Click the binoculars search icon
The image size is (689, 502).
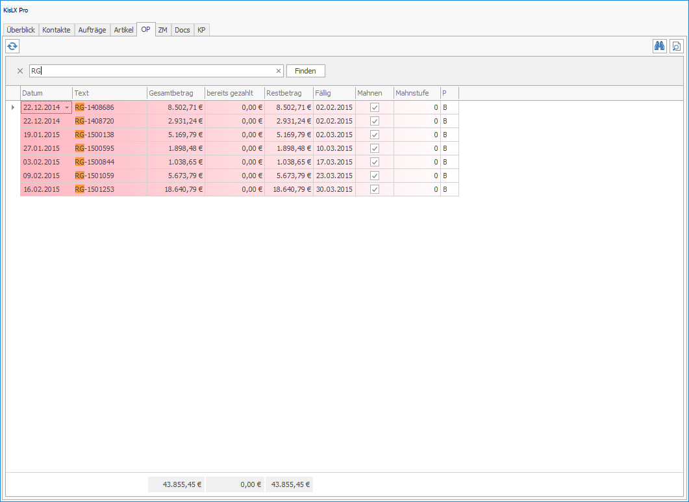click(660, 46)
